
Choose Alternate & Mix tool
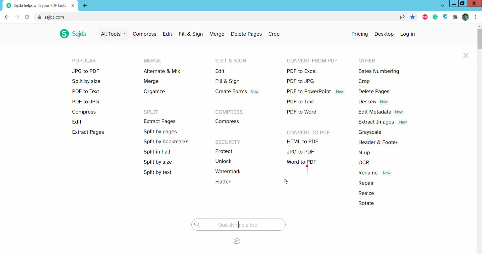(x=162, y=71)
